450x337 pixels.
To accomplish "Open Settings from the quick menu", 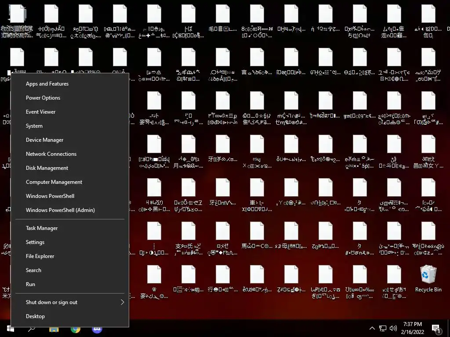I will point(70,242).
